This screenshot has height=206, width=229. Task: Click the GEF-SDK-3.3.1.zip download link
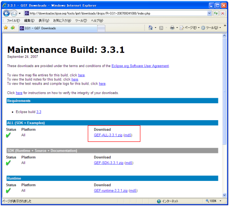109,163
